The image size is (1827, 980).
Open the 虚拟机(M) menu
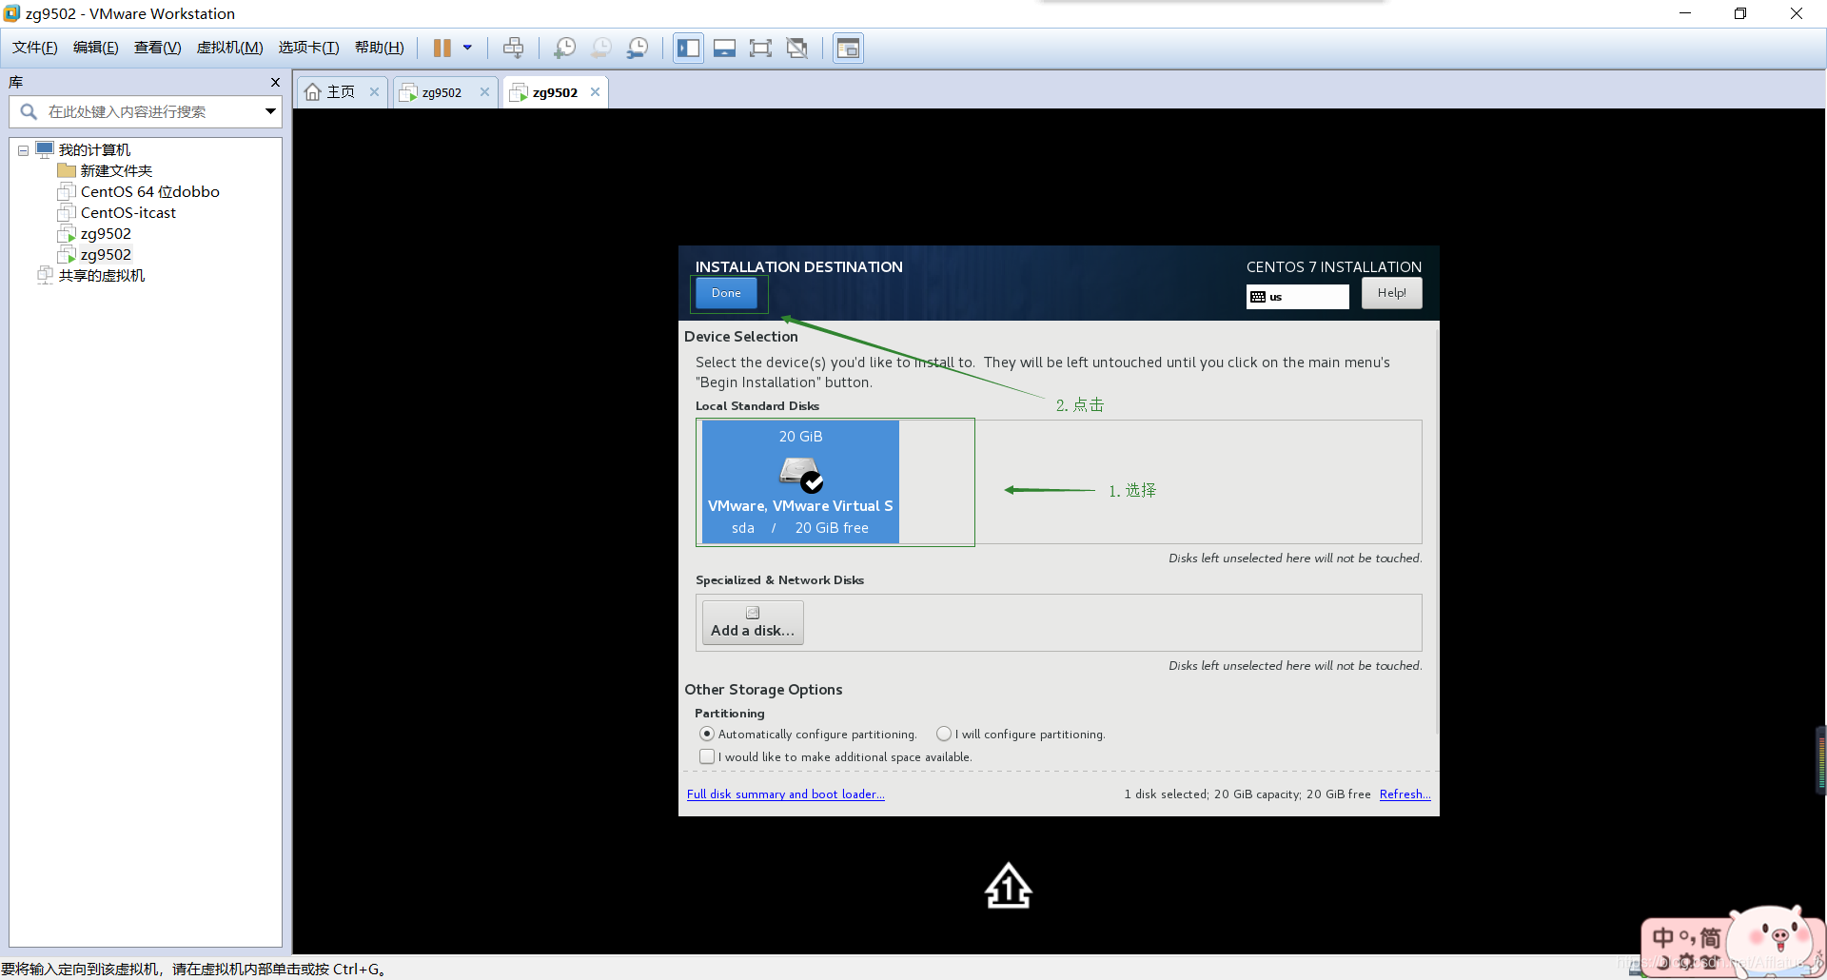229,48
